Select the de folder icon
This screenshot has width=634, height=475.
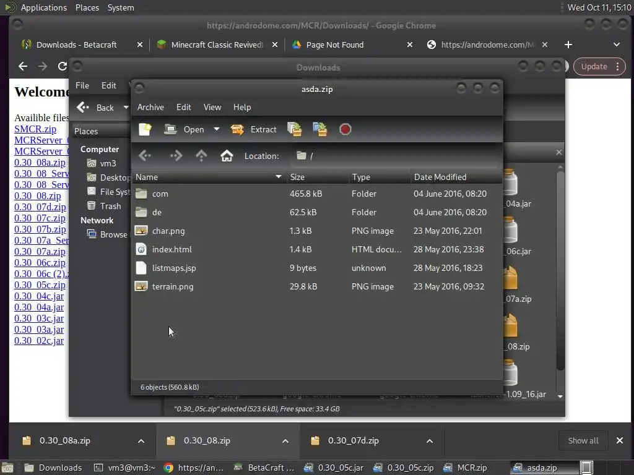141,212
